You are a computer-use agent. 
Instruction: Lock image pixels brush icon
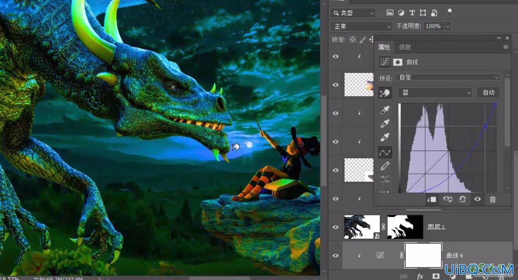(363, 40)
